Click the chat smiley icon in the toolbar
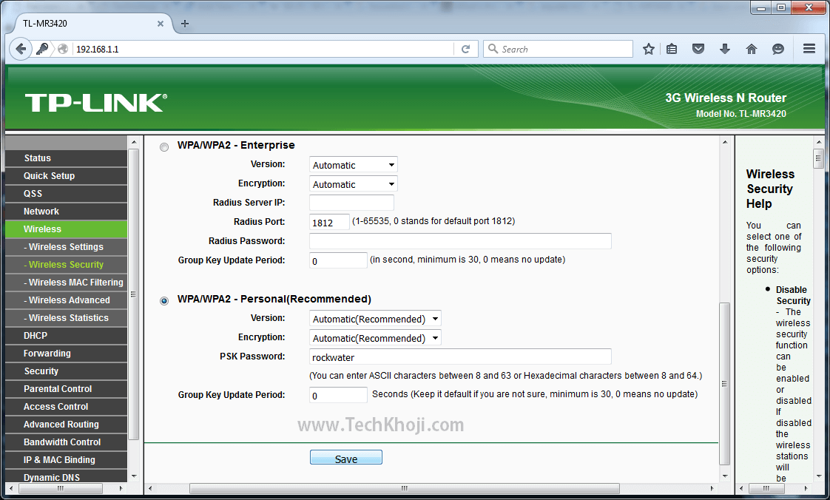 coord(777,50)
